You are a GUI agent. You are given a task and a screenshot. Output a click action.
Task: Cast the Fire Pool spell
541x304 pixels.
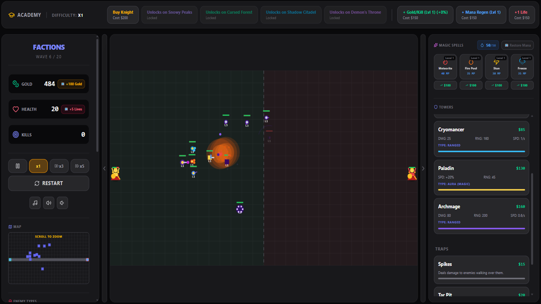tap(471, 66)
